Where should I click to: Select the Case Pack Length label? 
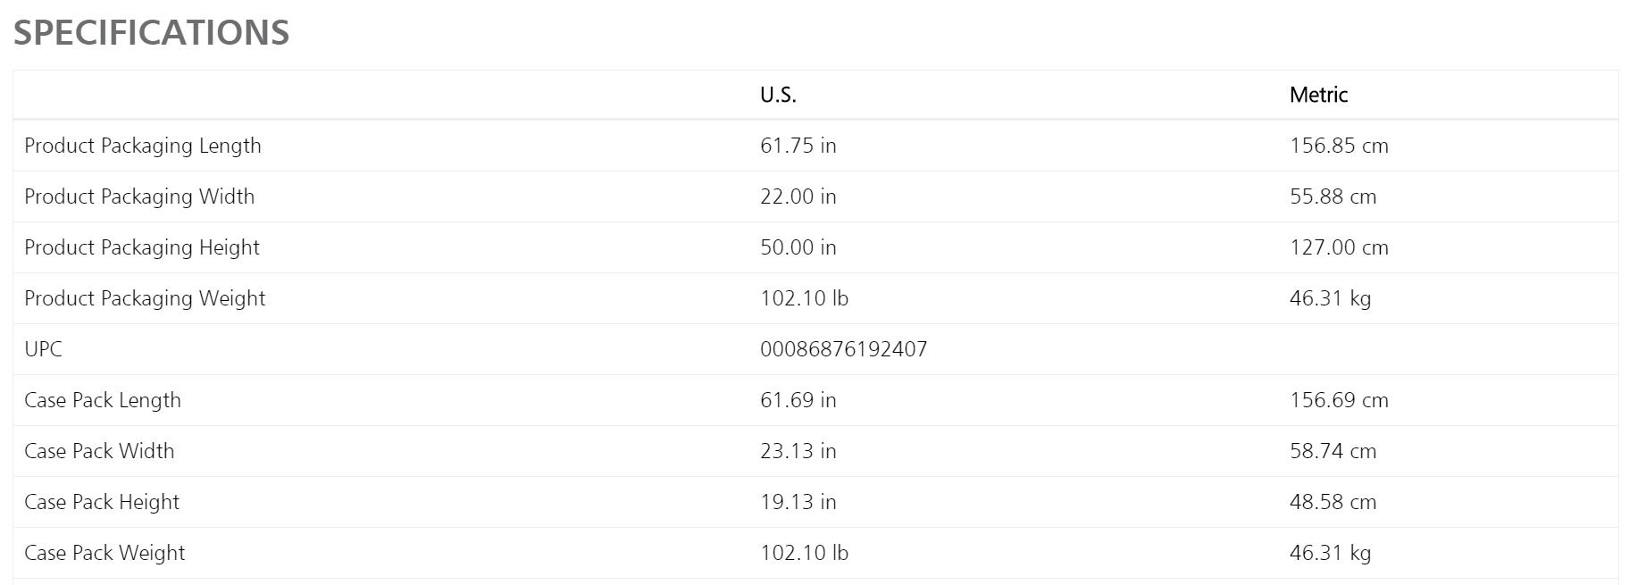point(103,400)
